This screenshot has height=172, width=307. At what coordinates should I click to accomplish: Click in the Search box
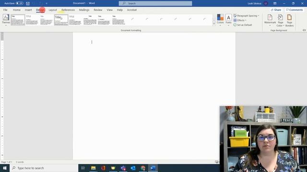tap(155, 3)
